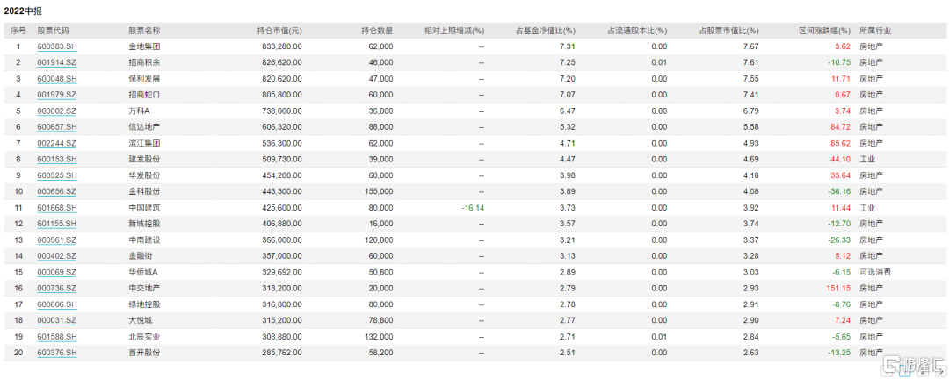Screen dimensions: 949x379
Task: Sort by 区间涨跌幅(%) column header
Action: pos(823,30)
